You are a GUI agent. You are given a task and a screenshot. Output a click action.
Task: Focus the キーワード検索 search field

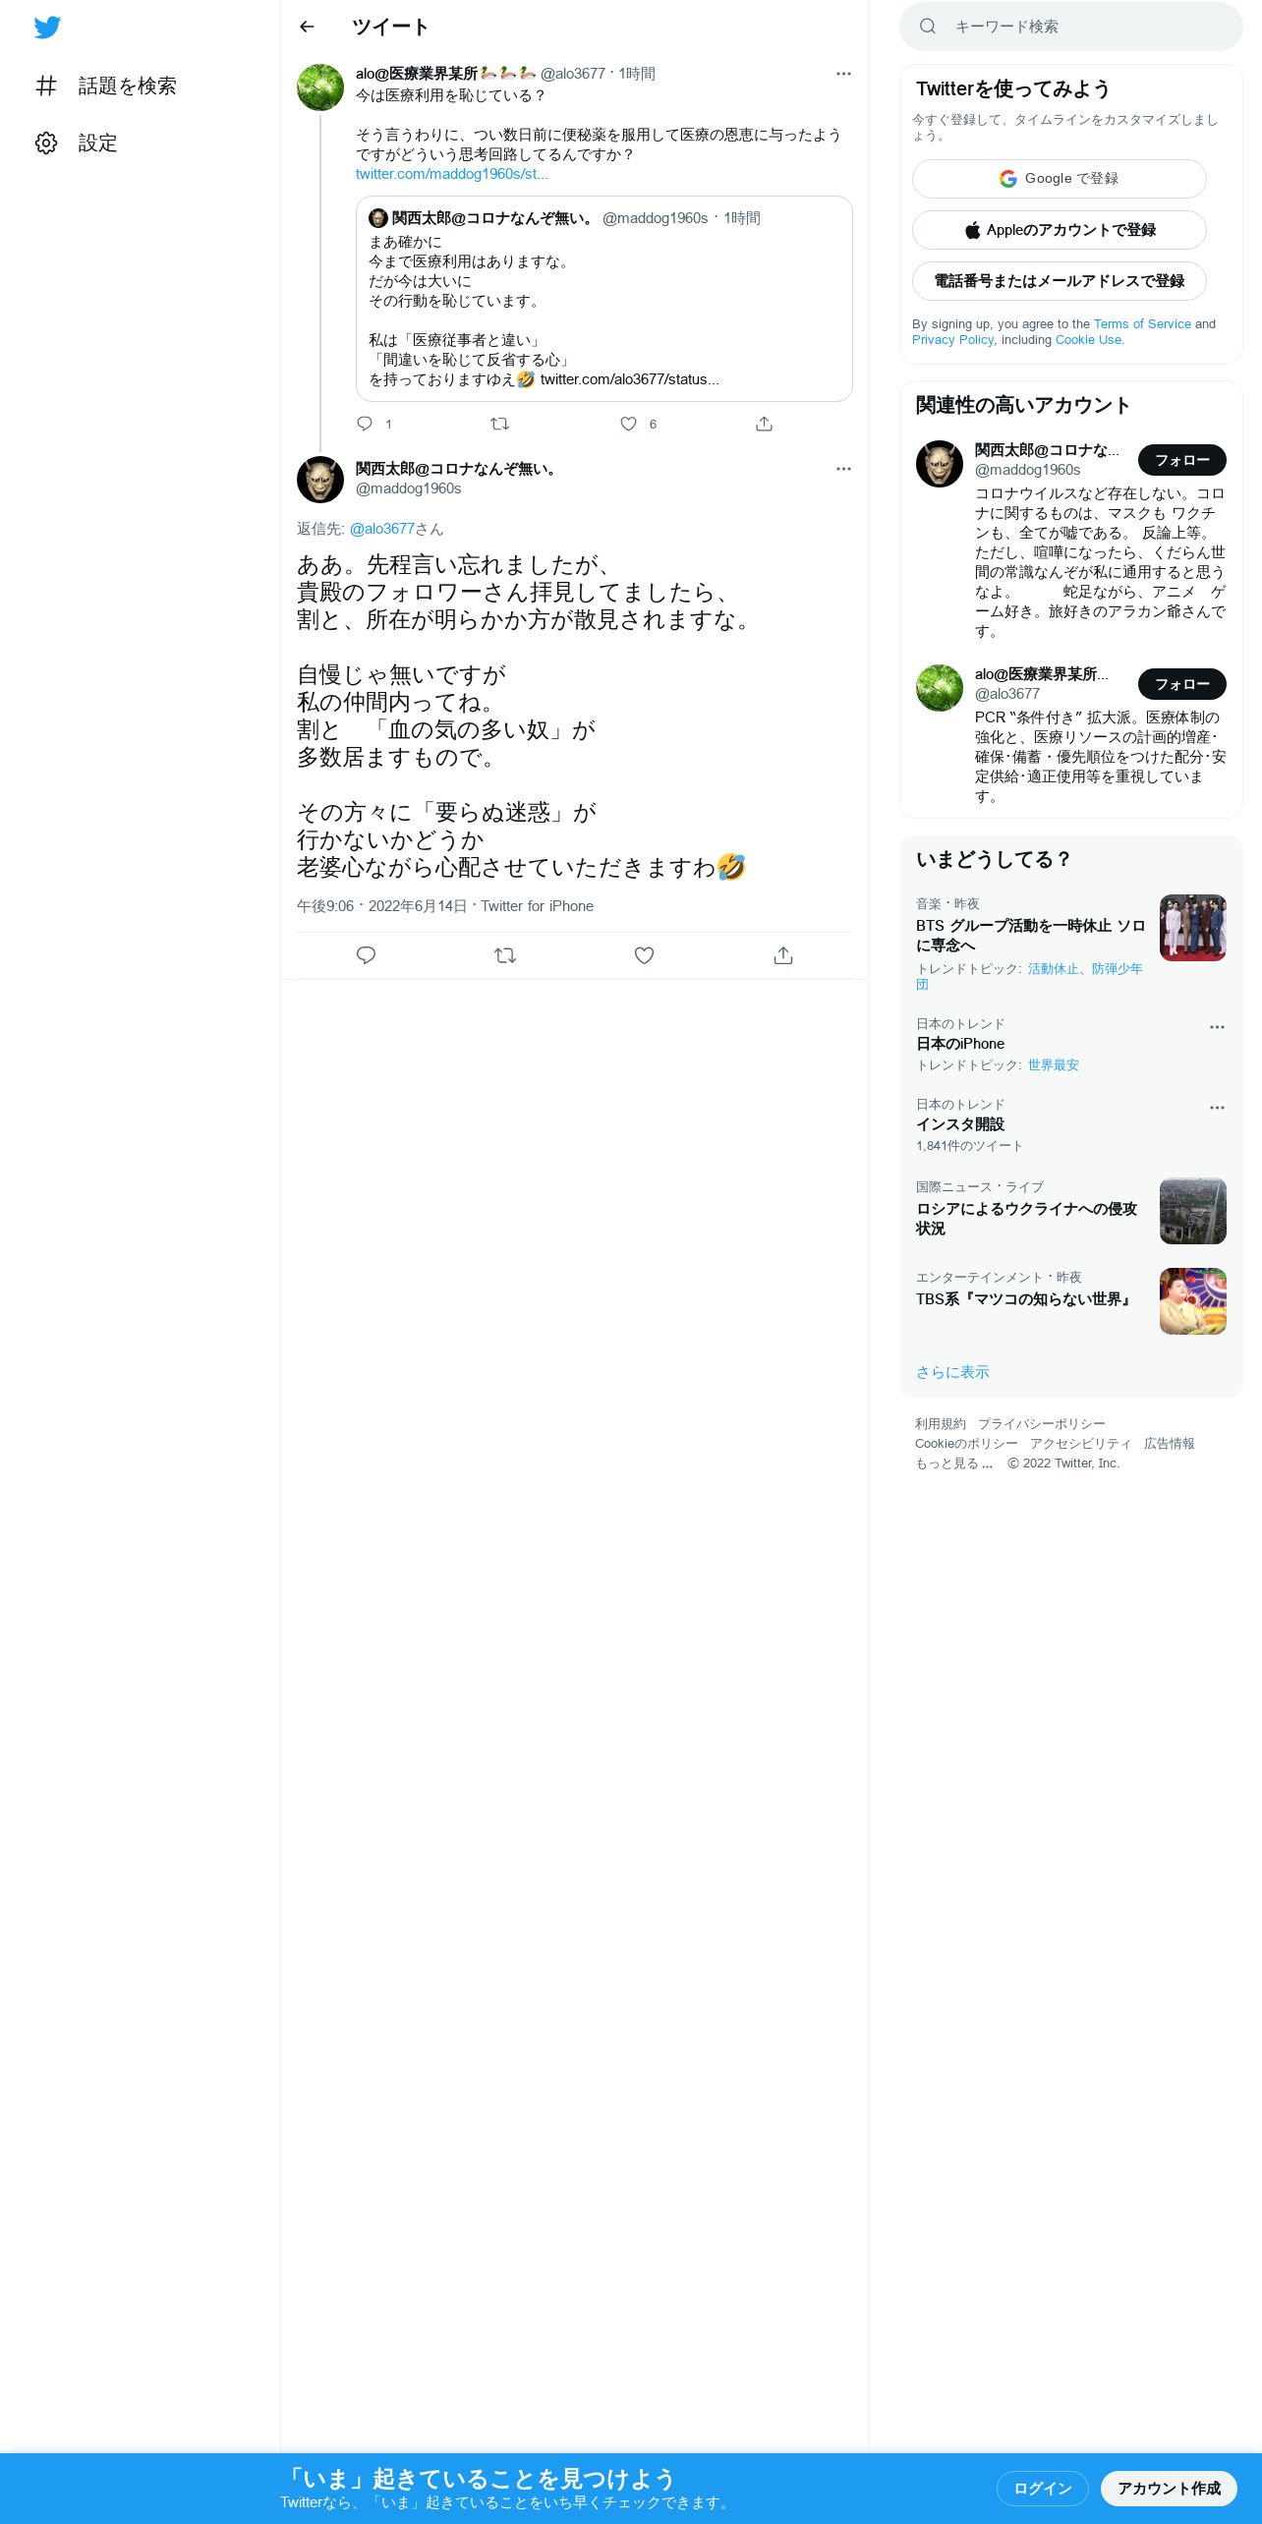[x=1071, y=27]
